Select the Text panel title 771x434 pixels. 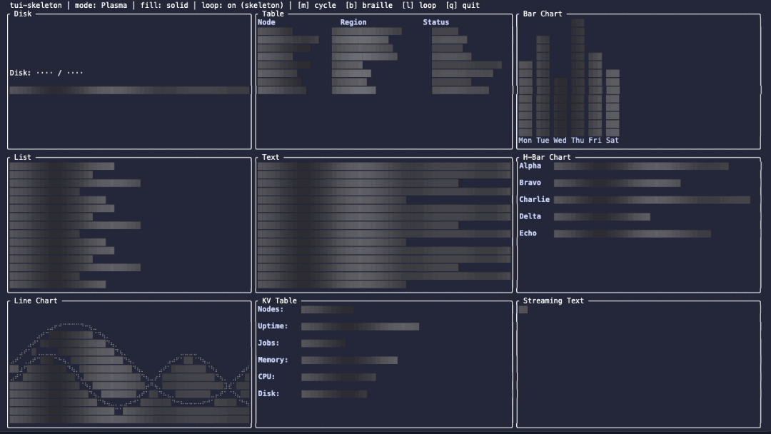(271, 157)
